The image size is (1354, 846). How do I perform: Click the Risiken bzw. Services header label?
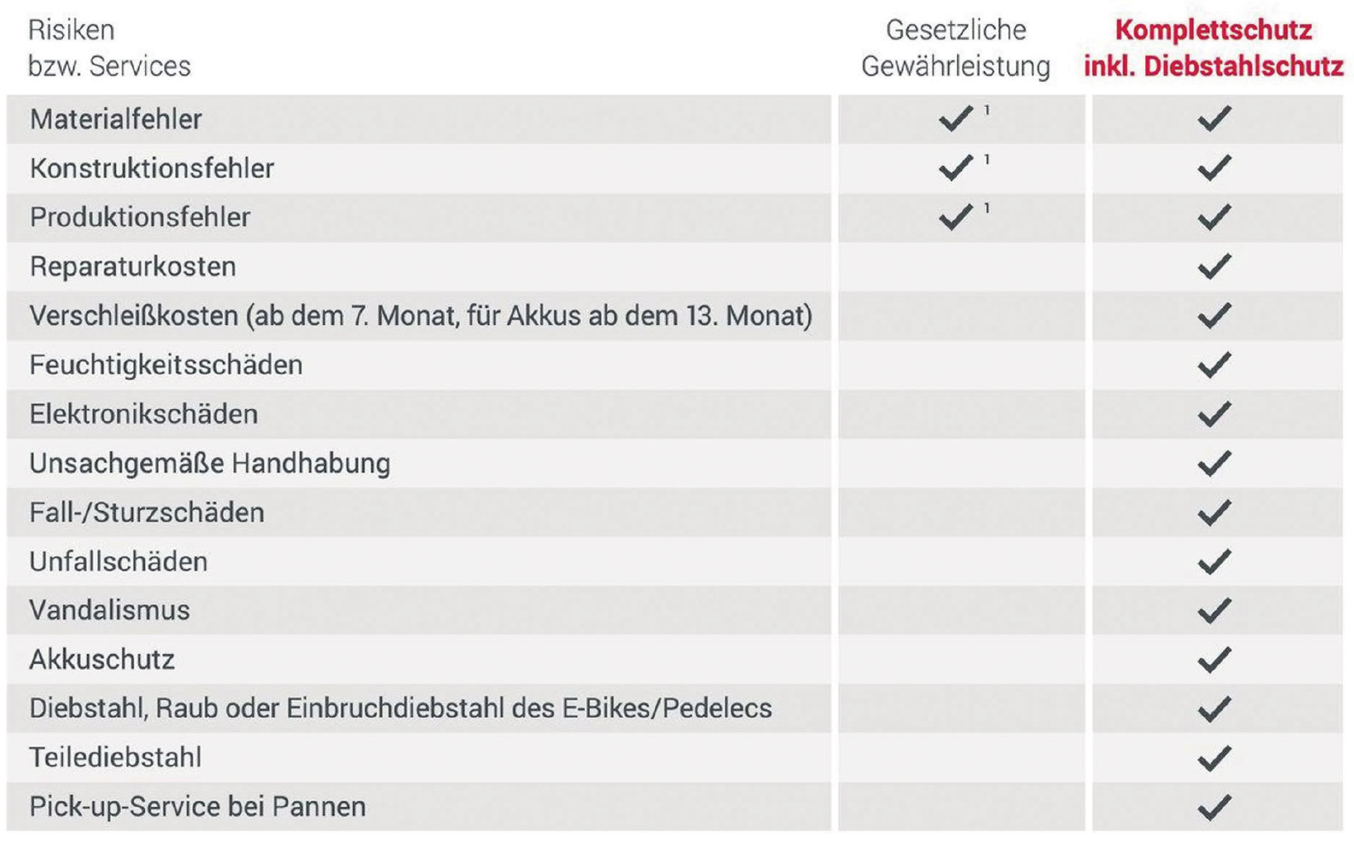[x=109, y=48]
